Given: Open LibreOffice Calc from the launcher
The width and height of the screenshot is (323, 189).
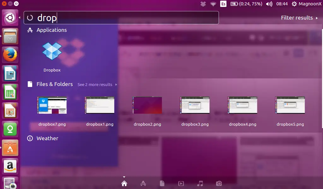Looking at the screenshot, I should pyautogui.click(x=10, y=92).
